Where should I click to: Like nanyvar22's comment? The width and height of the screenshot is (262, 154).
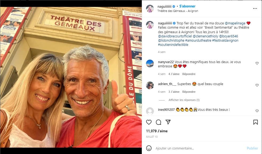[x=257, y=63]
